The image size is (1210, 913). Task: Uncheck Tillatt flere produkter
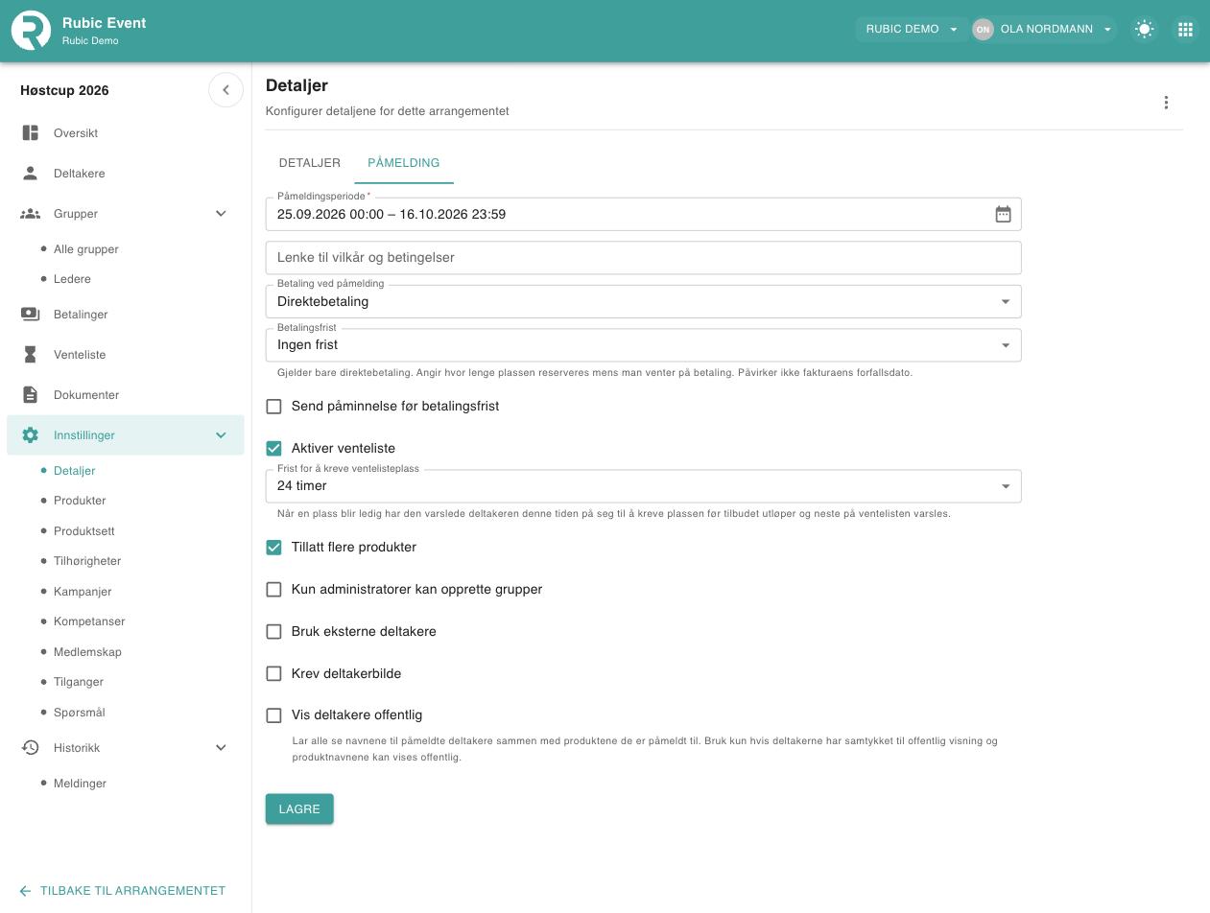coord(273,548)
